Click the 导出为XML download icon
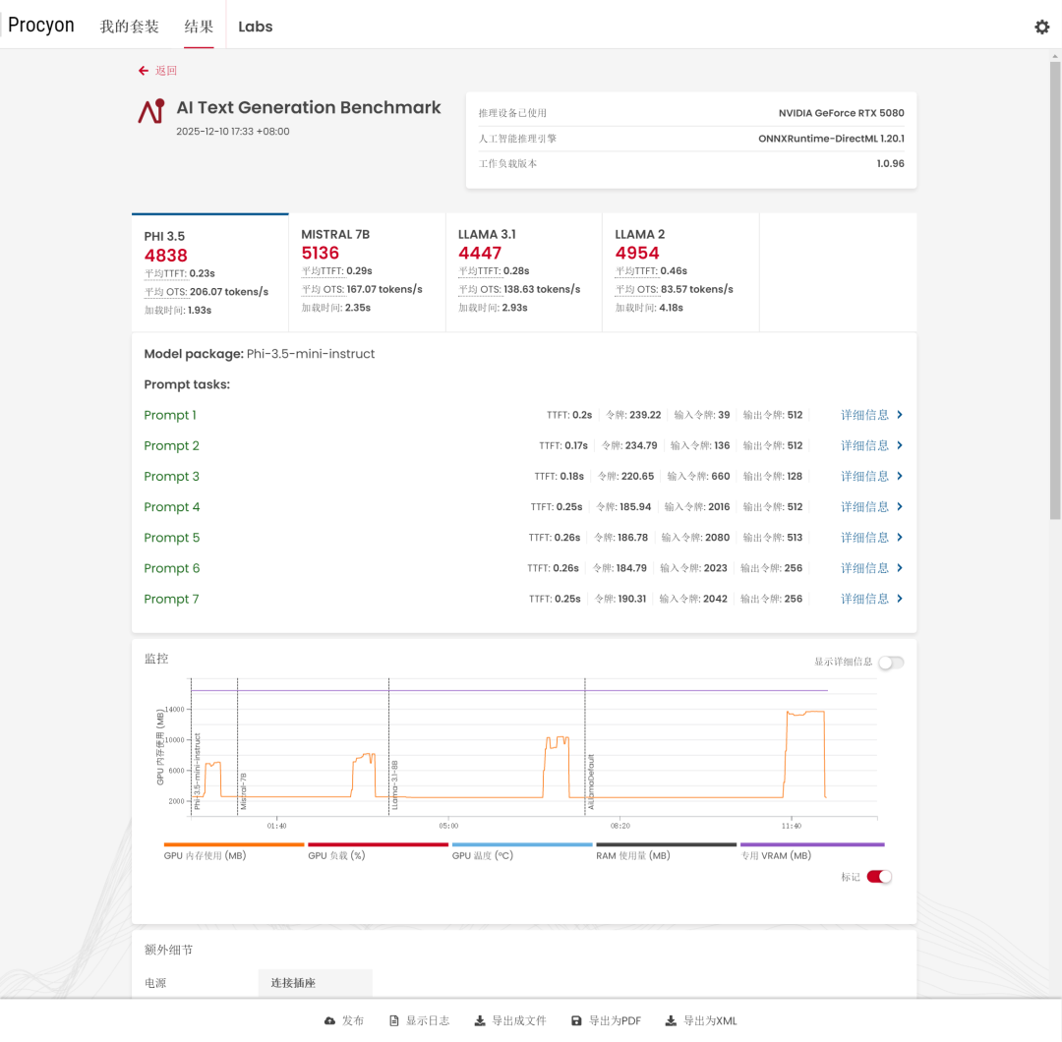The width and height of the screenshot is (1062, 1042). click(671, 1021)
